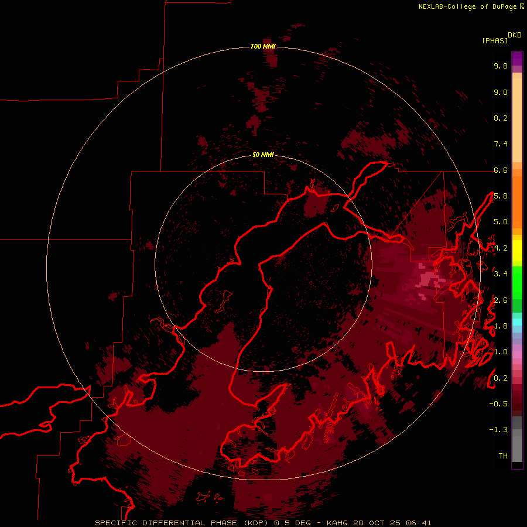The image size is (527, 527).
Task: Pick the bright green color bar segment
Action: 517,283
